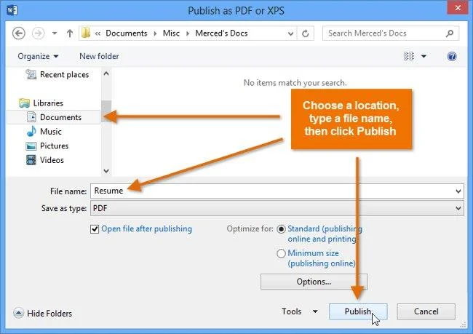Select Misc in the address breadcrumb
The height and width of the screenshot is (334, 473).
(x=171, y=33)
